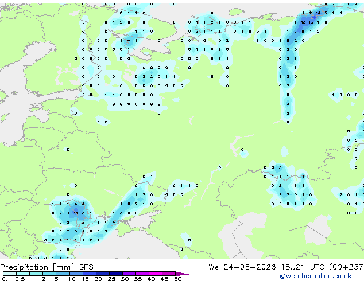Click the 'We 24-06-2026' date text
This screenshot has width=364, height=281.
[x=242, y=267]
